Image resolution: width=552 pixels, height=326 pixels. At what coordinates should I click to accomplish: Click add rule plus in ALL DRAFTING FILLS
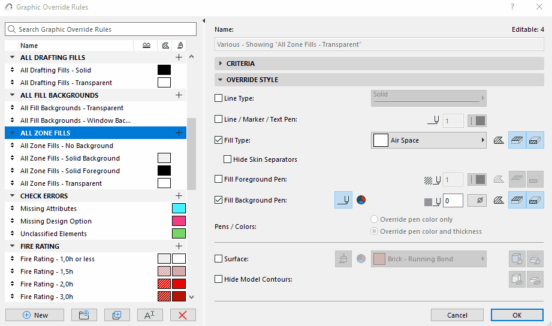tap(179, 58)
